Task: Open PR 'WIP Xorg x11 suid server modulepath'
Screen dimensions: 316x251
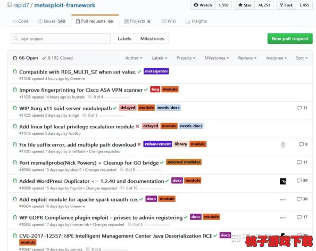Action: (x=65, y=108)
